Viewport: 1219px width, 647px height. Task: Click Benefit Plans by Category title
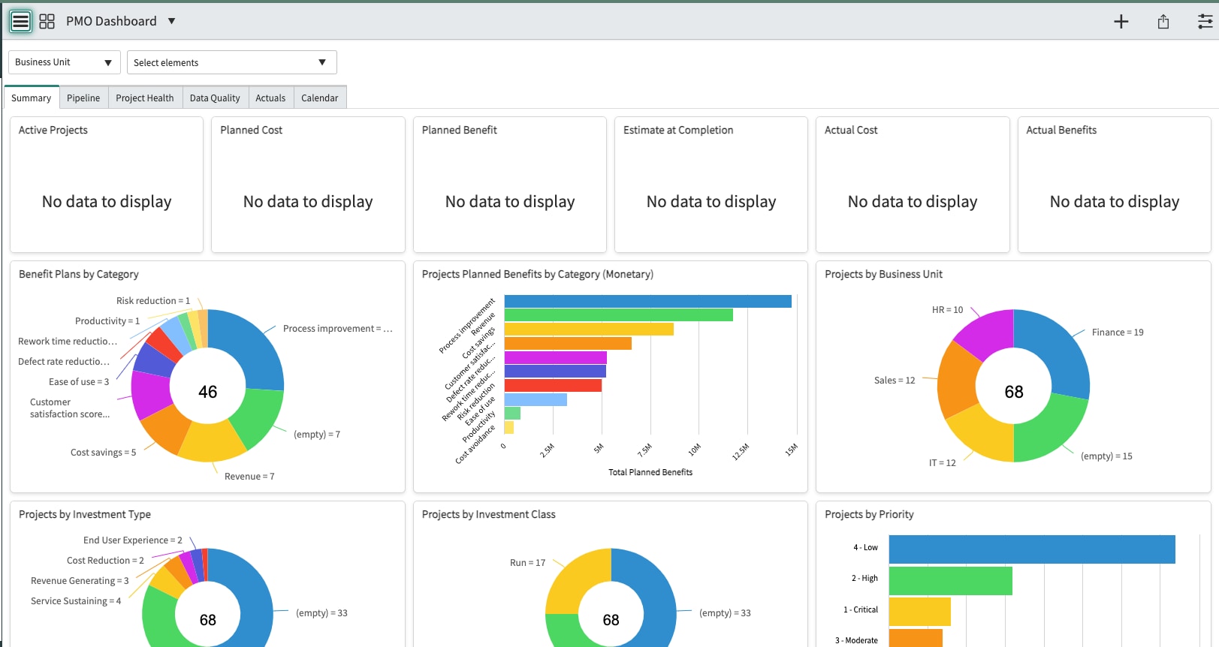pyautogui.click(x=79, y=274)
